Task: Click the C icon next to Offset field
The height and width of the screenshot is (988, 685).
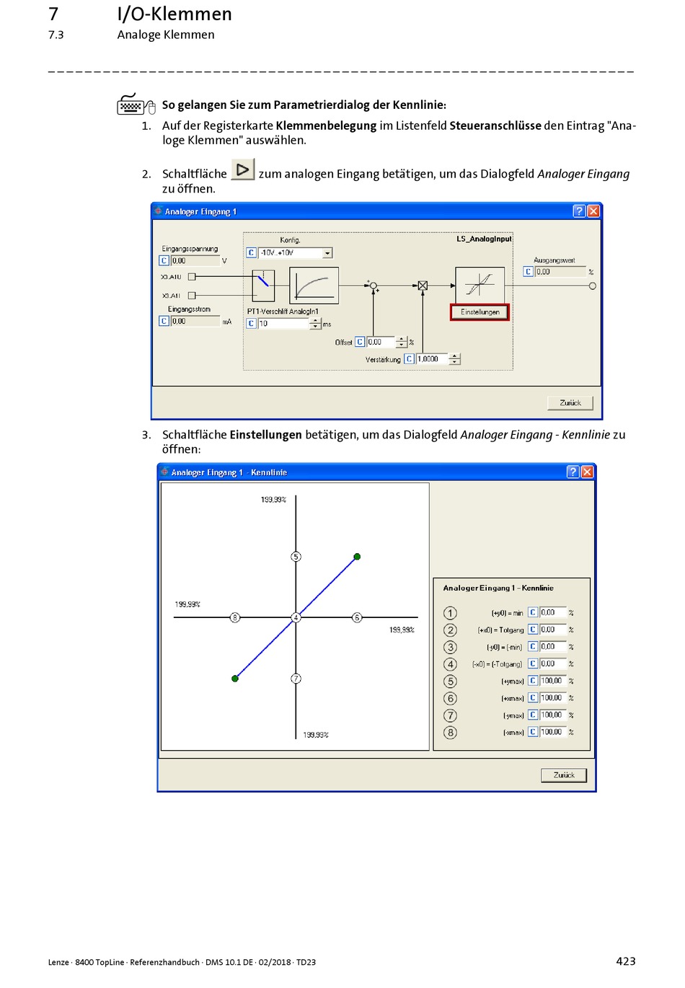Action: click(360, 342)
